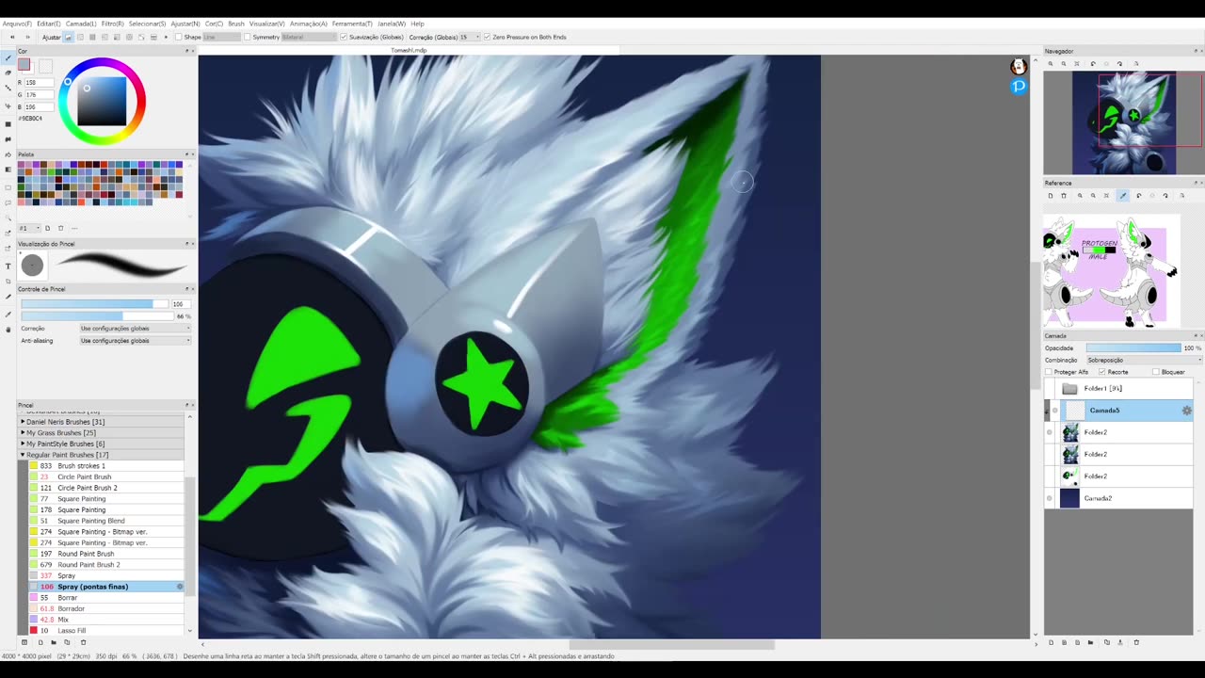Toggle Zero Pressure on Both Ends checkbox

pos(487,37)
